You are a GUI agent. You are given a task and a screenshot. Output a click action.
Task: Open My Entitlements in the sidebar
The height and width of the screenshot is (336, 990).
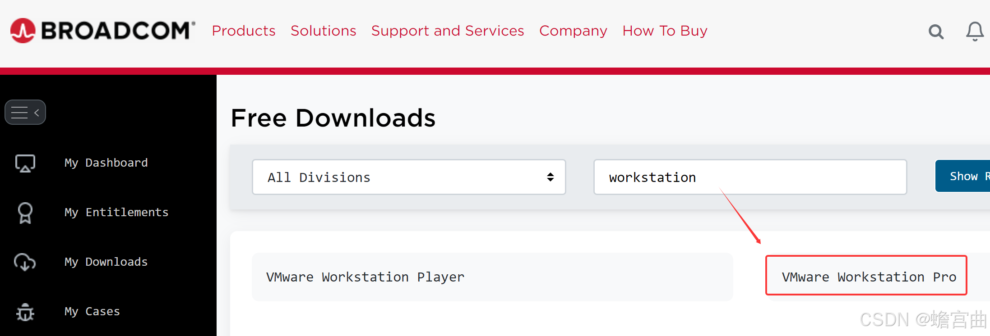pyautogui.click(x=116, y=212)
